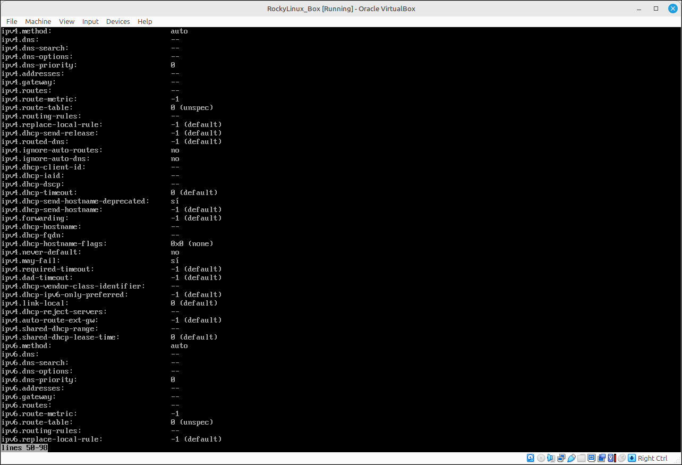Open the Input menu
The image size is (682, 465).
click(90, 21)
